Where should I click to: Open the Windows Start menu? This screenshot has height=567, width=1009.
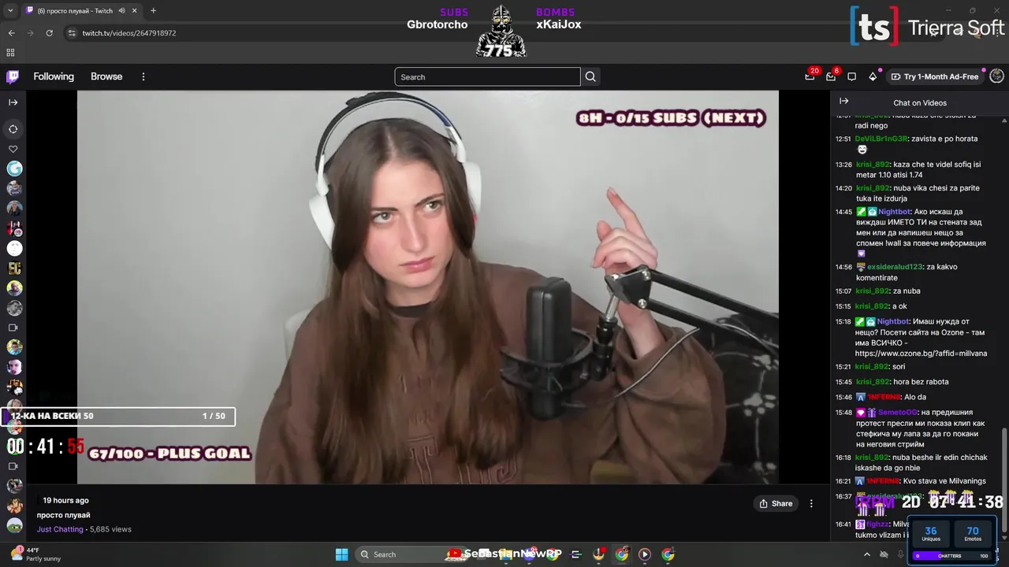[341, 554]
